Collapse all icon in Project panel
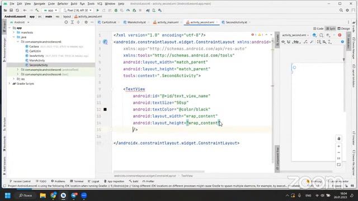This screenshot has width=358, height=201. pos(78,22)
